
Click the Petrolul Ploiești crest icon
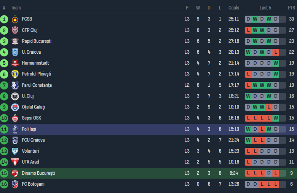(x=15, y=74)
